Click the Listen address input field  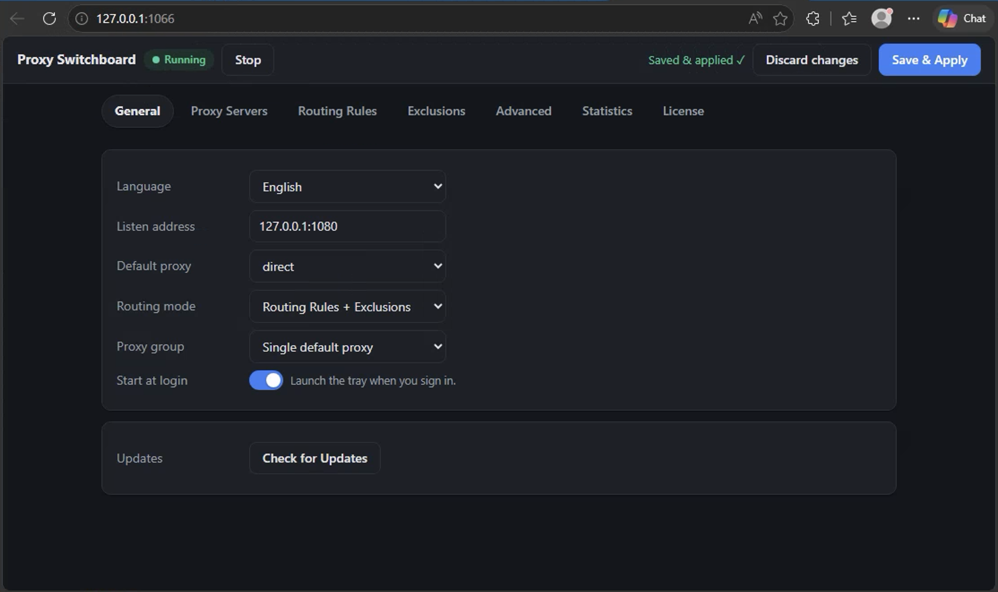pyautogui.click(x=348, y=227)
